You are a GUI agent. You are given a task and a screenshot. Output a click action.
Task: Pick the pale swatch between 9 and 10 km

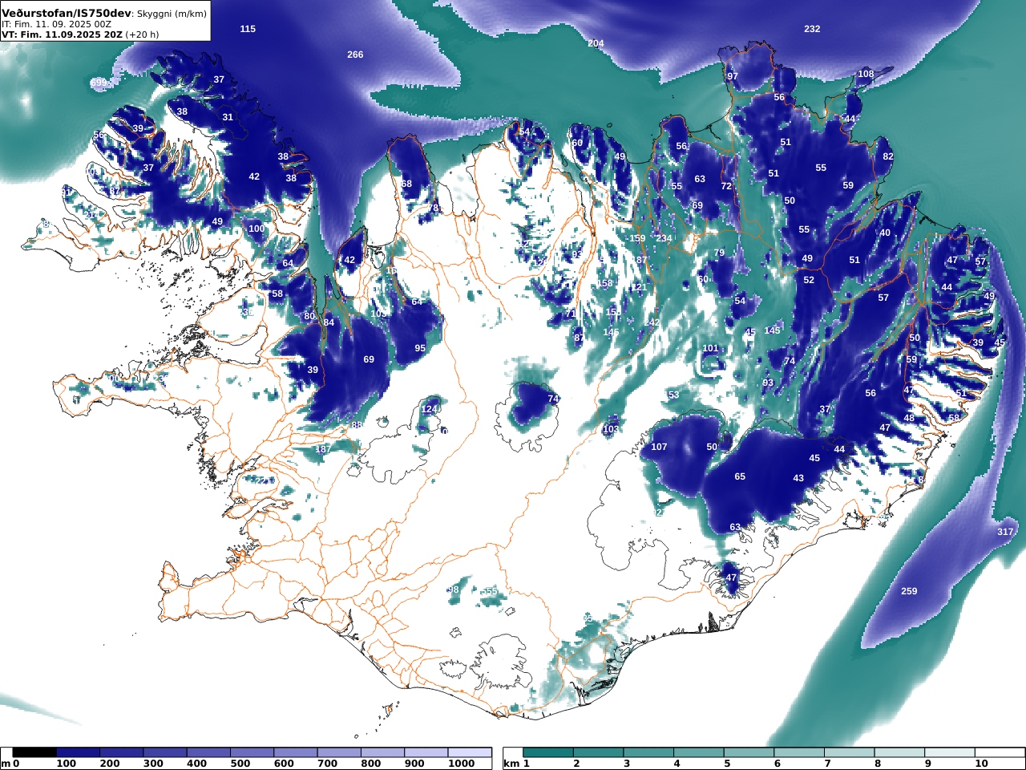(x=951, y=752)
